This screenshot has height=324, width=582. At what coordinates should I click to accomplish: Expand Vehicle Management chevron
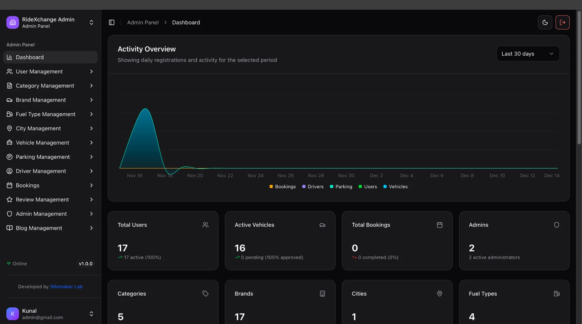[91, 143]
